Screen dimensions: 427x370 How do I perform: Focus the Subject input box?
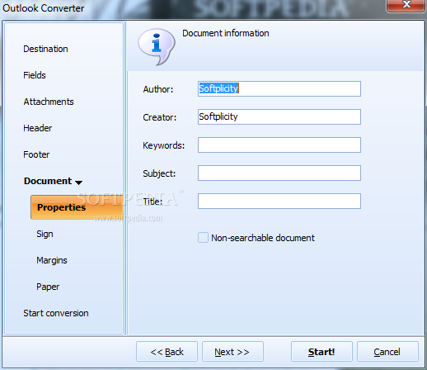click(279, 173)
